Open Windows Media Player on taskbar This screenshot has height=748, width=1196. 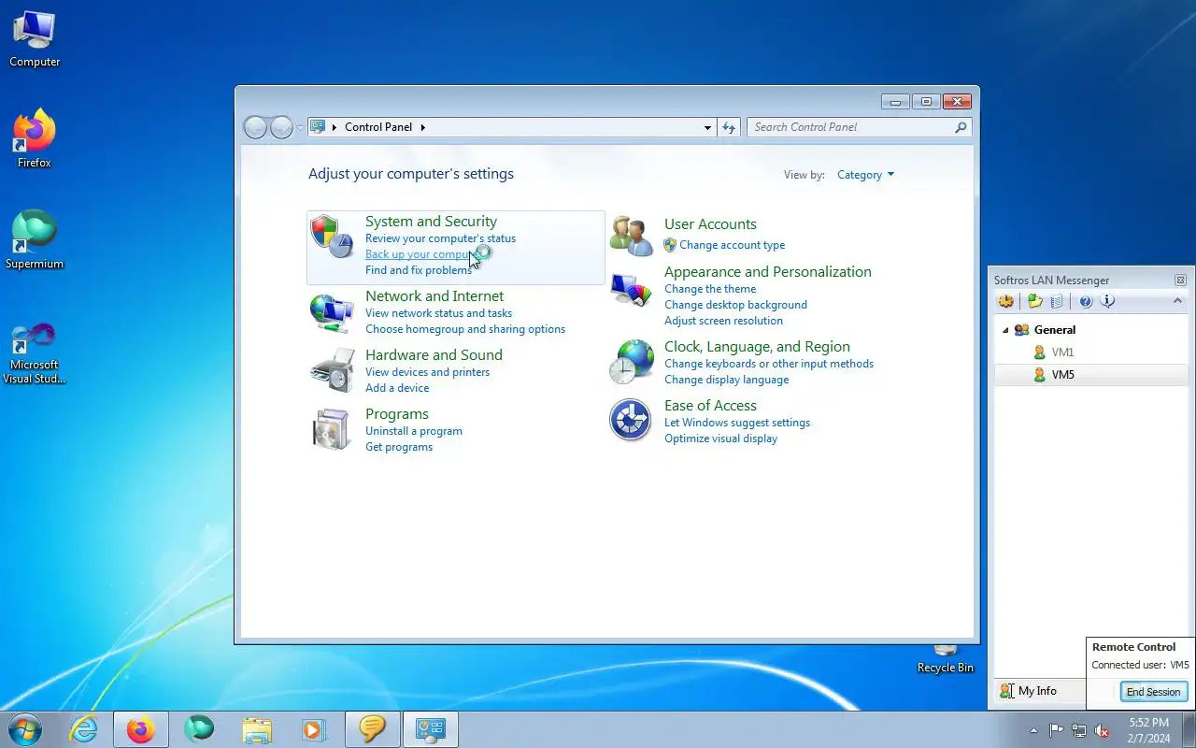coord(313,729)
